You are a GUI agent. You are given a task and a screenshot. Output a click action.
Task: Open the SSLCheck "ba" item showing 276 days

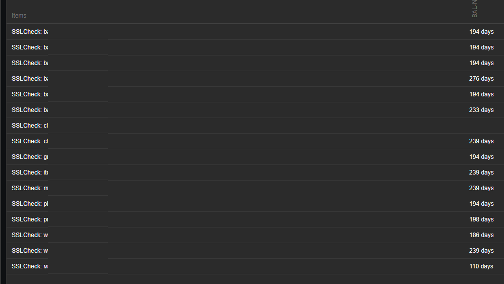click(x=30, y=79)
